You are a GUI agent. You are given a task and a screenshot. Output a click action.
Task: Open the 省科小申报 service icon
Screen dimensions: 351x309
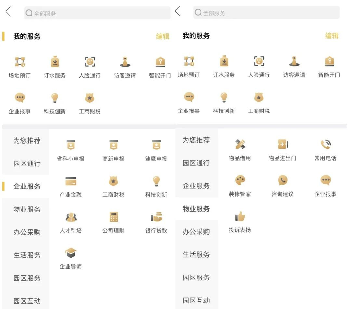[71, 145]
